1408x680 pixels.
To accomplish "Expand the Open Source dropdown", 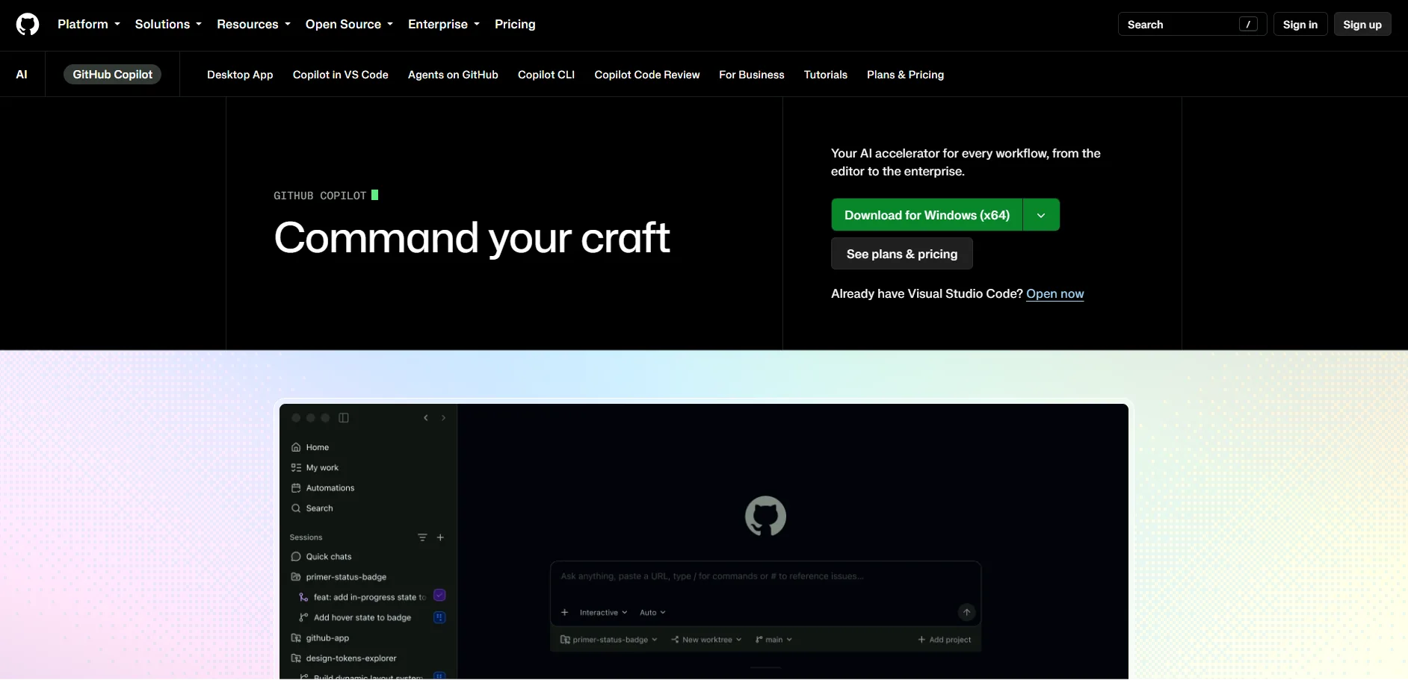I will [349, 24].
